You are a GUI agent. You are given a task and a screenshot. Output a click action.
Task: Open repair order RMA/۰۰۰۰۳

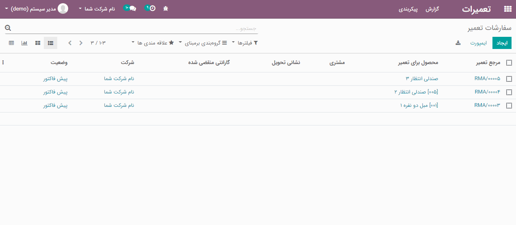coord(487,106)
